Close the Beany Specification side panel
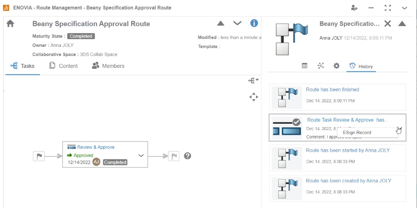This screenshot has height=208, width=417. (387, 24)
